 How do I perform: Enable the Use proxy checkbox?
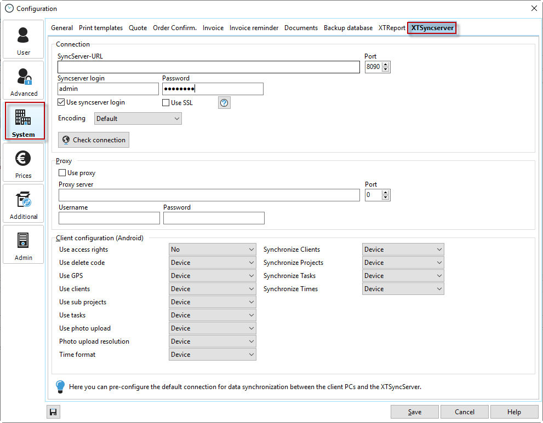coord(62,173)
